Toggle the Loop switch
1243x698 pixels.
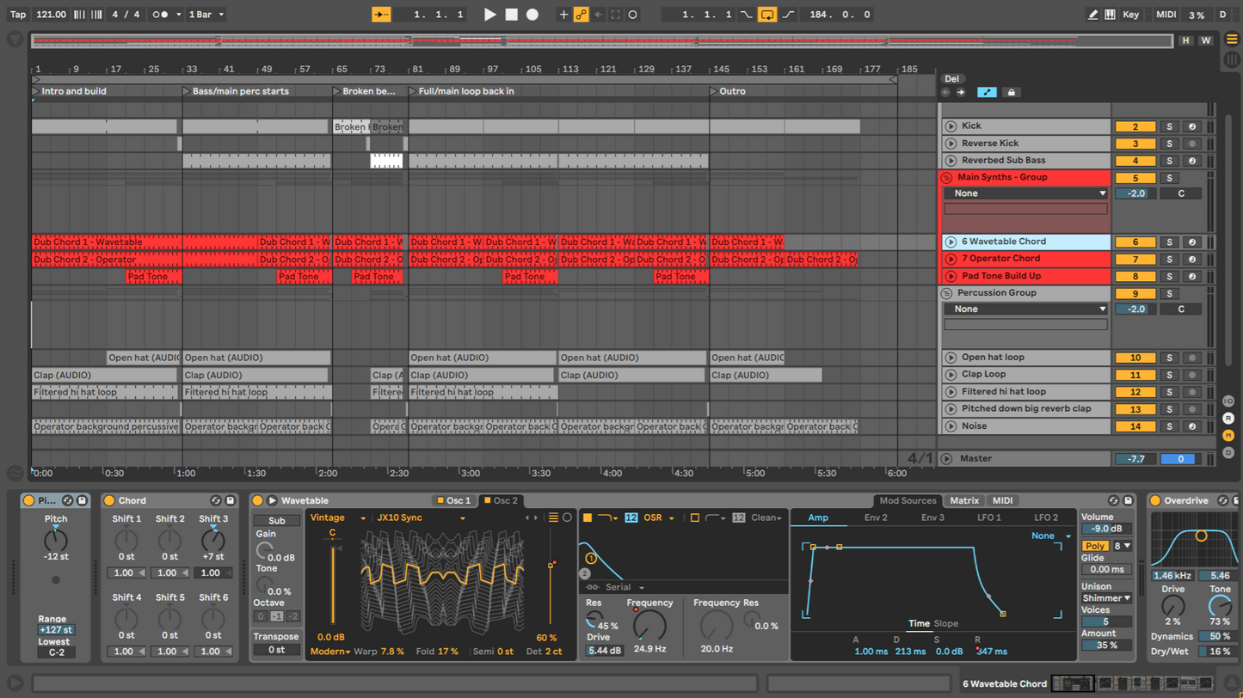coord(767,15)
